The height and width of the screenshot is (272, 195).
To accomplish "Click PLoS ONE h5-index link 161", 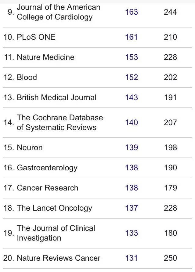I will [132, 37].
